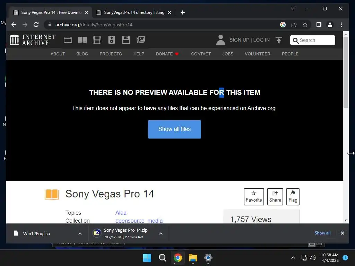Click the Share button for the item
This screenshot has width=355, height=266.
275,197
